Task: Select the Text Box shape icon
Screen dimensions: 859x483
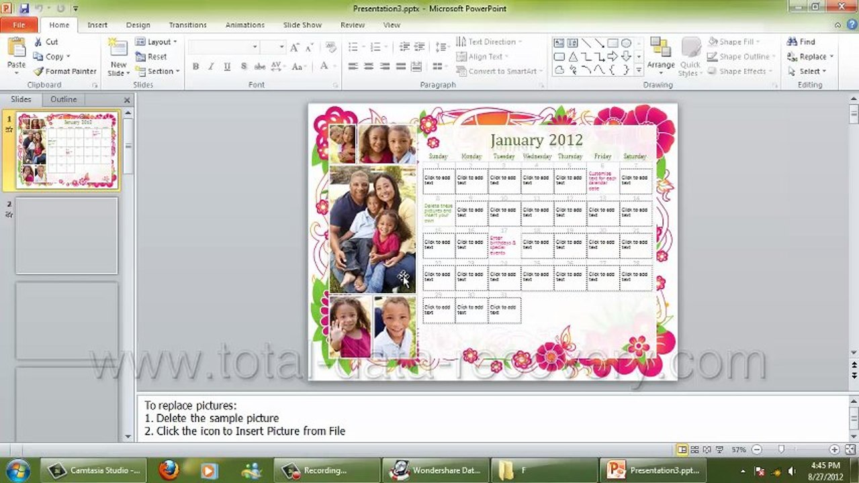Action: point(559,42)
